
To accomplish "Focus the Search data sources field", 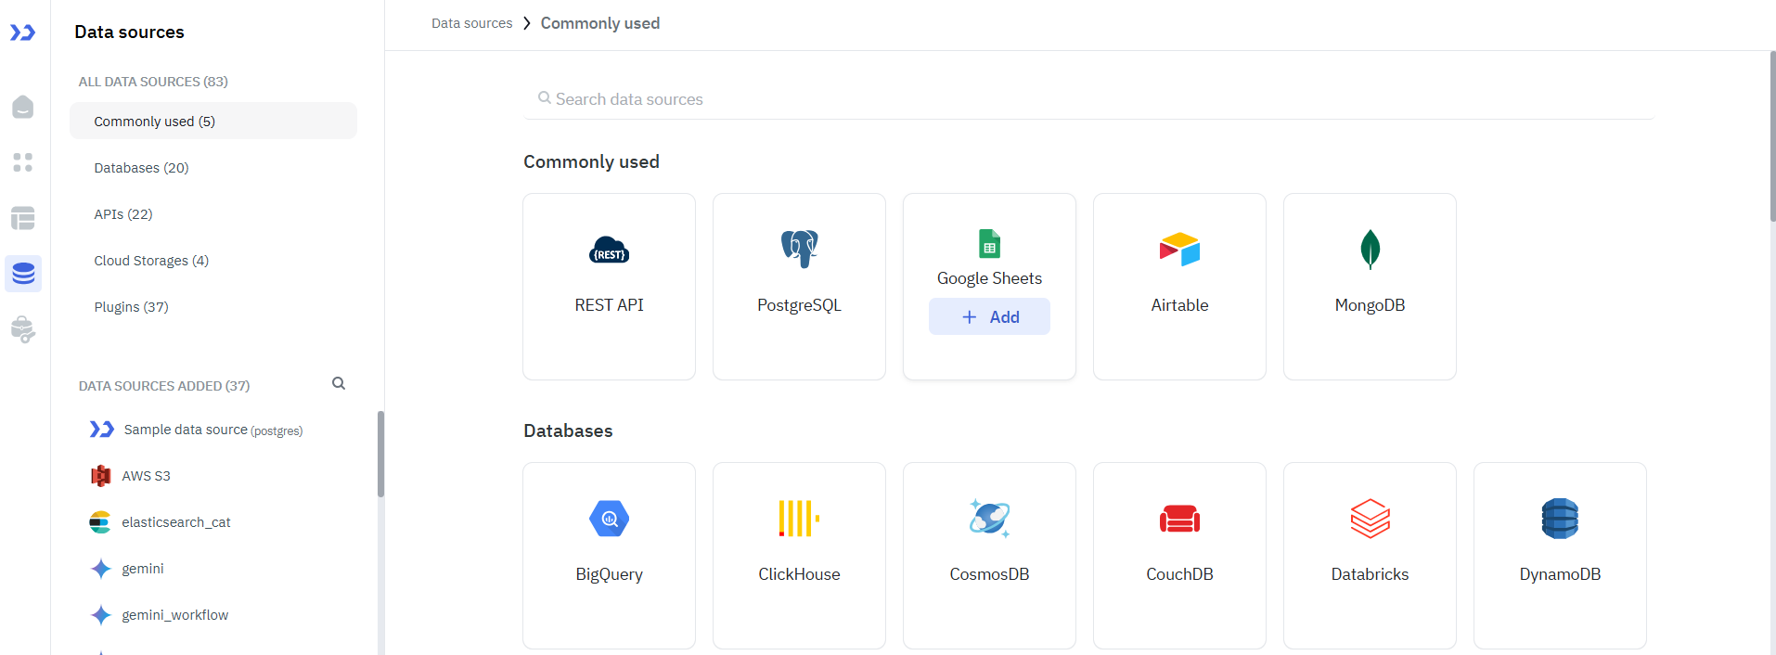I will [1088, 99].
